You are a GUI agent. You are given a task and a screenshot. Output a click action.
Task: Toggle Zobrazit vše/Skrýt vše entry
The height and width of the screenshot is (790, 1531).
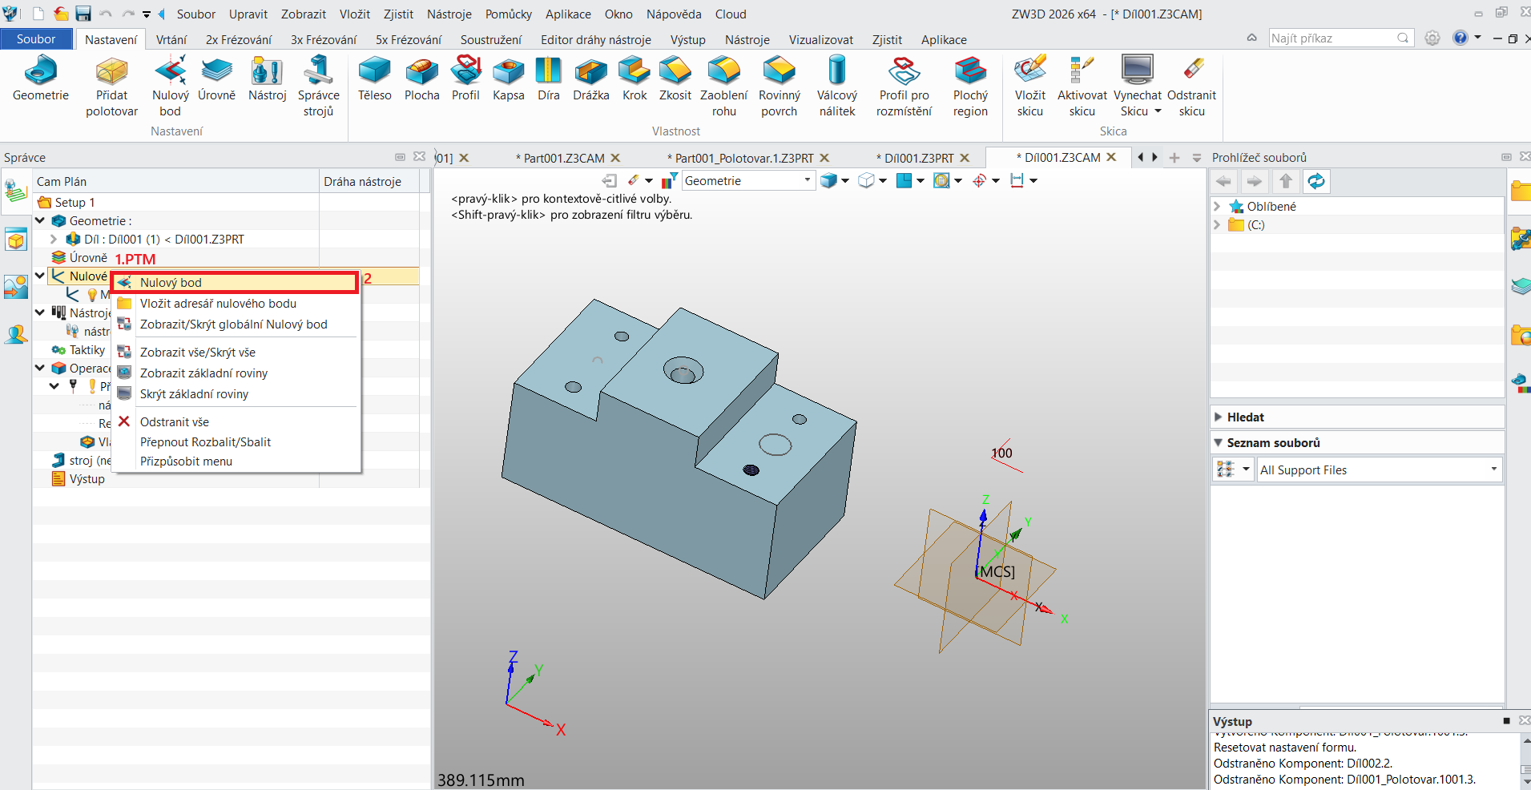(x=197, y=353)
